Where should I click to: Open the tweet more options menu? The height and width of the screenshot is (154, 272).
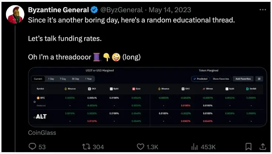pos(262,10)
